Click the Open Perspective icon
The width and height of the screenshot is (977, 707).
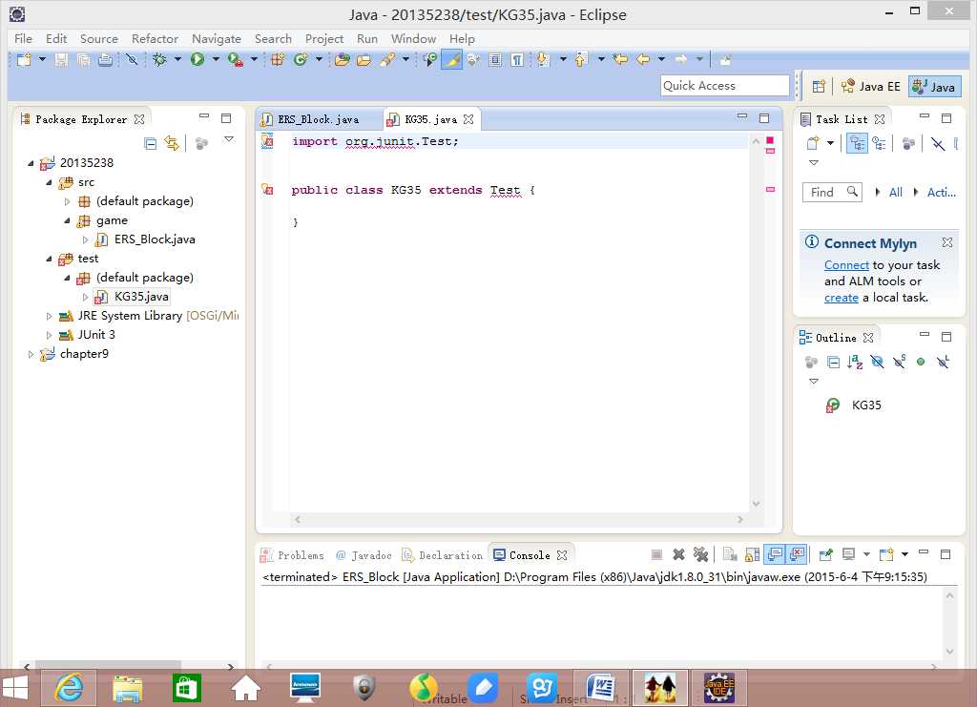point(819,87)
